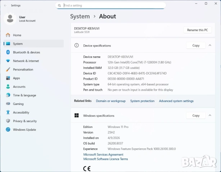This screenshot has width=221, height=172.
Task: Open Bluetooth & devices settings
Action: [x=34, y=52]
